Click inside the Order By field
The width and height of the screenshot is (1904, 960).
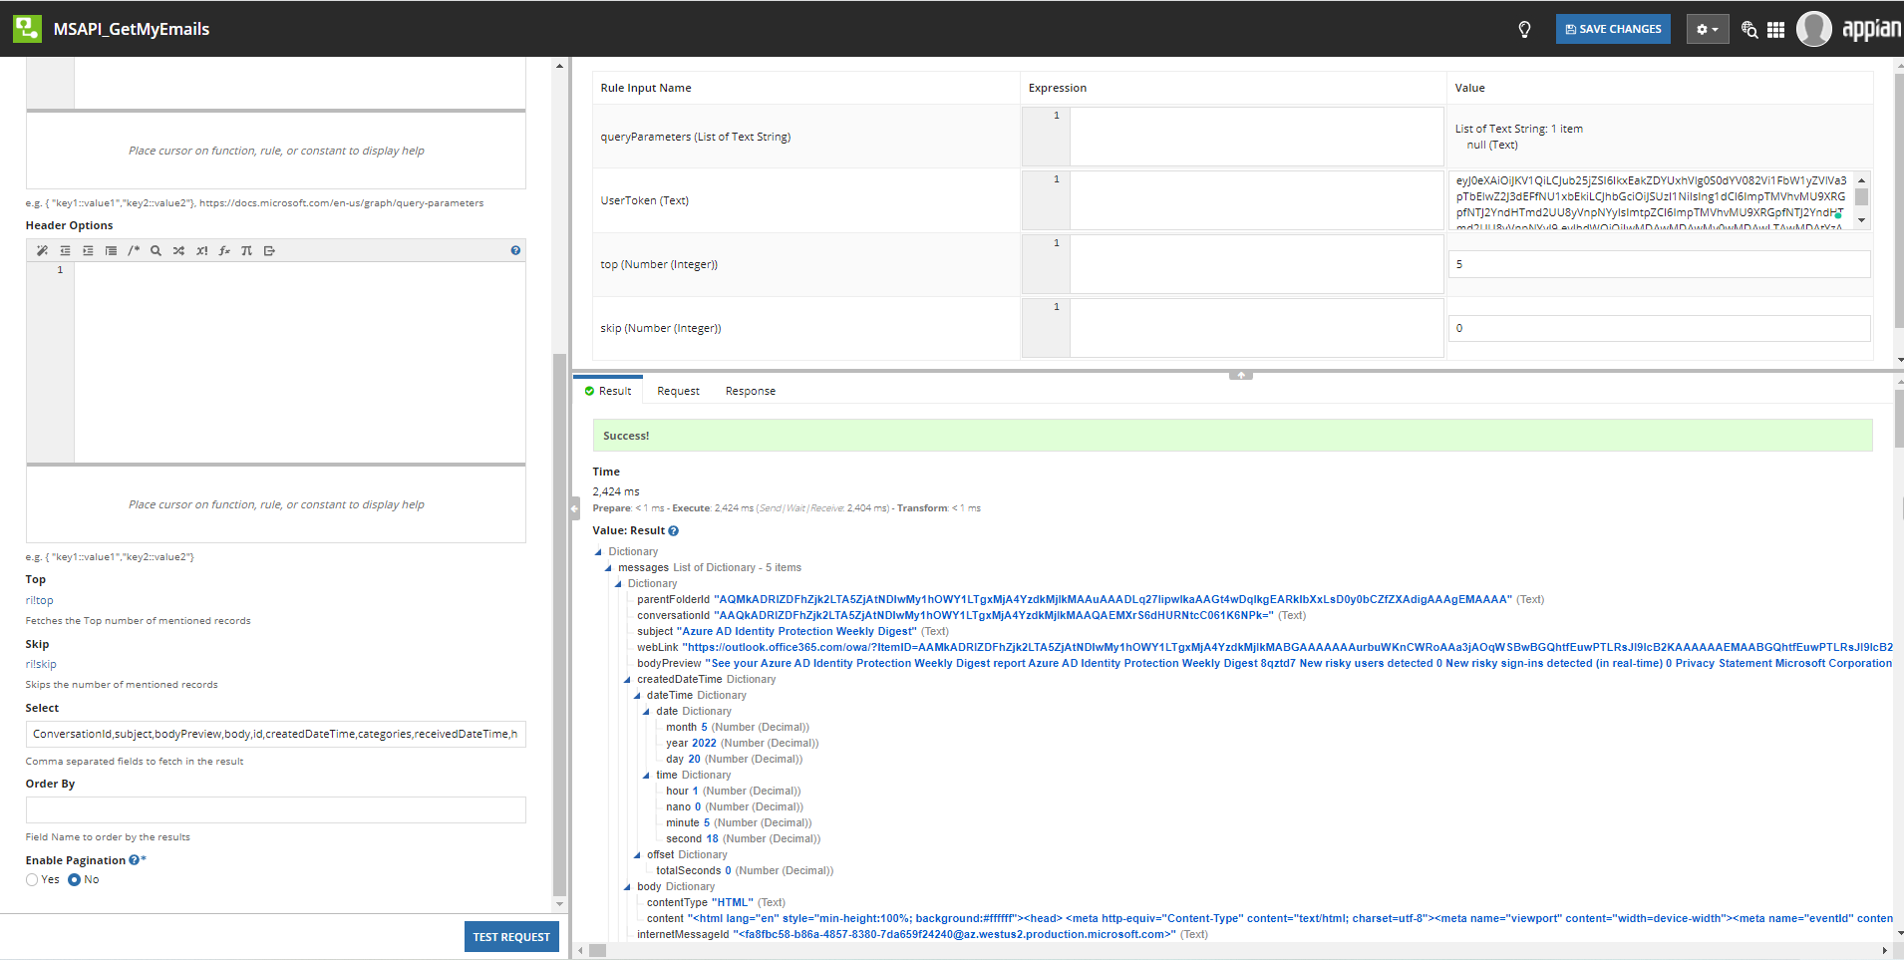tap(275, 809)
